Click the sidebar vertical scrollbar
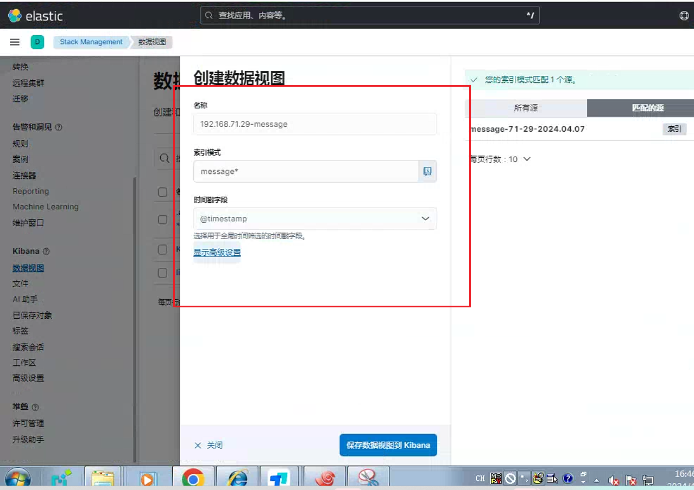Image resolution: width=694 pixels, height=490 pixels. click(136, 320)
